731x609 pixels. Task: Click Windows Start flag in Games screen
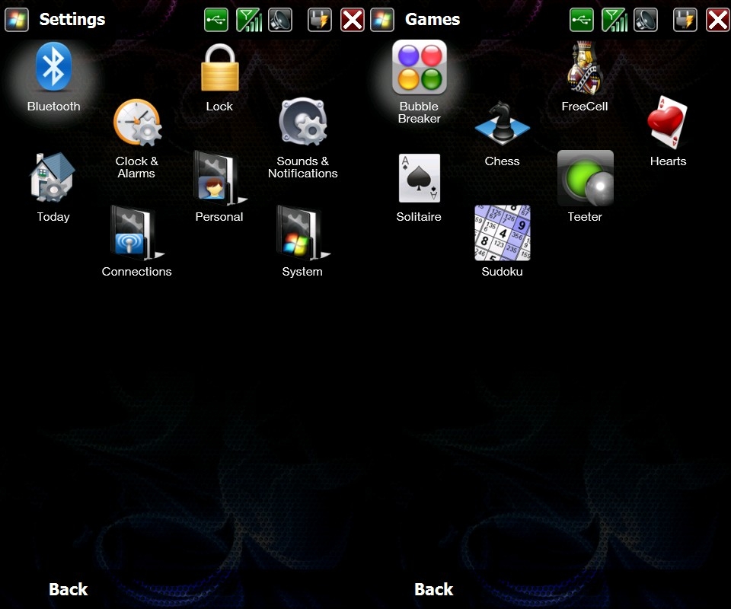point(382,20)
